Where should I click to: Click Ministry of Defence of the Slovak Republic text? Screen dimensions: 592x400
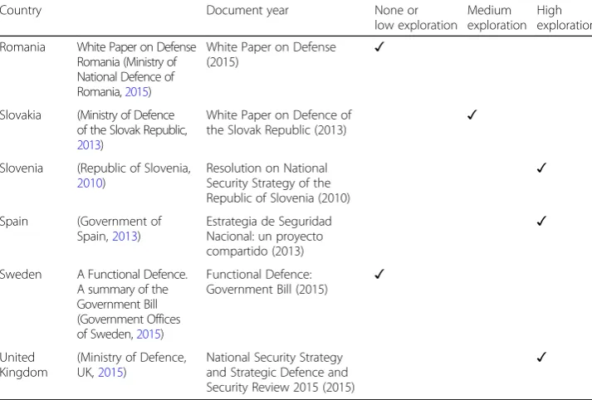click(132, 130)
